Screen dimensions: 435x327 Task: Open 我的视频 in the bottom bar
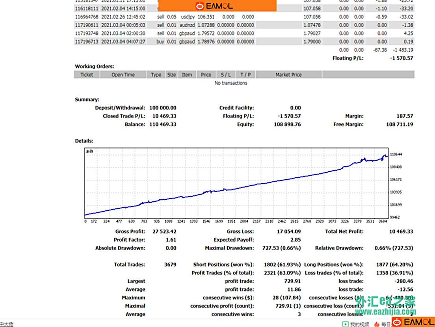[356, 324]
